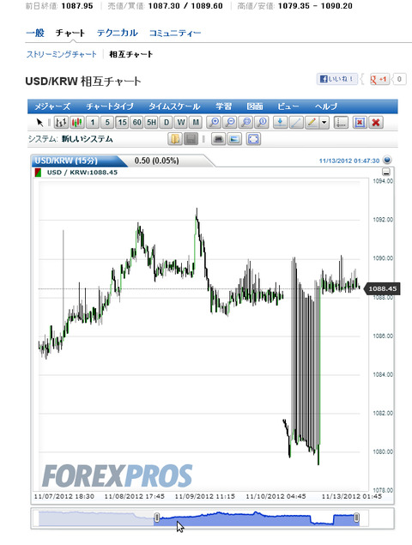Click the faded area of overview navigator

(96, 518)
